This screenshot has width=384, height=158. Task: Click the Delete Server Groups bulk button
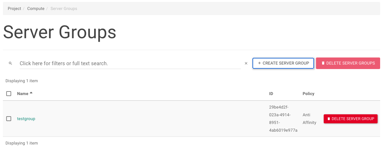[x=348, y=63]
